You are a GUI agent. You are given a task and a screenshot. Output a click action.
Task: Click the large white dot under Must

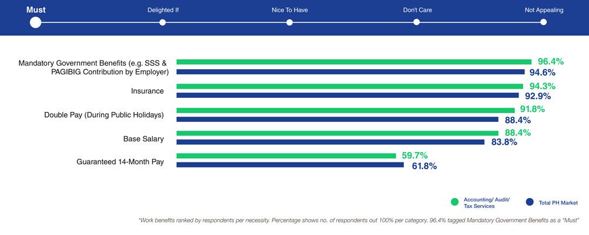35,22
